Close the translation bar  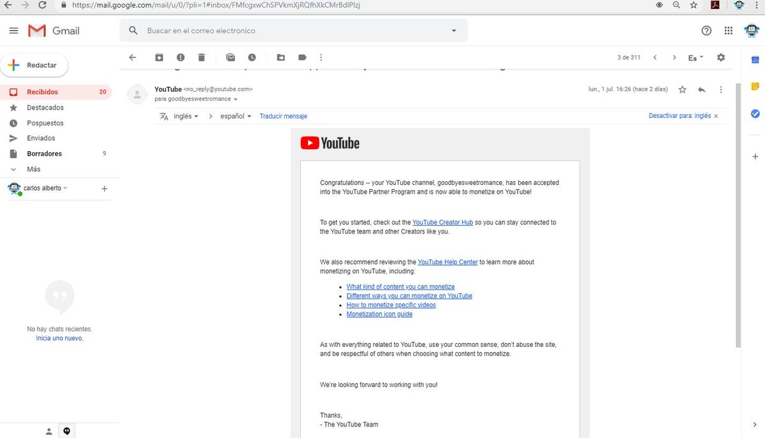point(716,116)
